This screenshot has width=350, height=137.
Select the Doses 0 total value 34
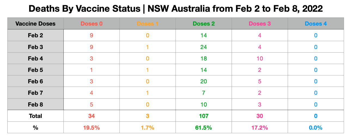coord(91,116)
